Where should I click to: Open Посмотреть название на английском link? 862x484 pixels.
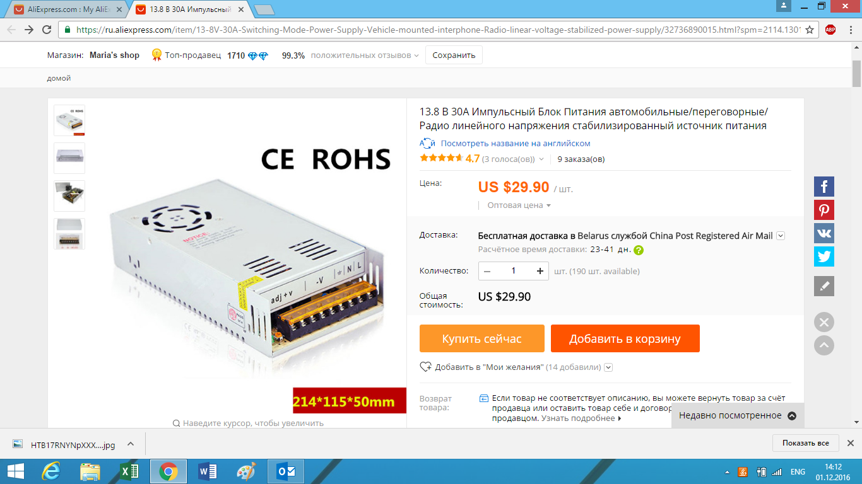pyautogui.click(x=516, y=144)
